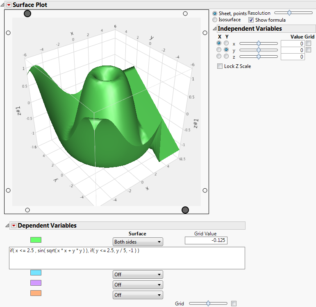Collapse the Surface Plot outline disclosure triangle

(x=3, y=5)
